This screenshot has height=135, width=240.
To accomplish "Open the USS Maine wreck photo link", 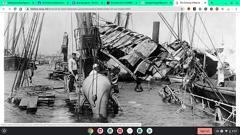I will [120, 69].
